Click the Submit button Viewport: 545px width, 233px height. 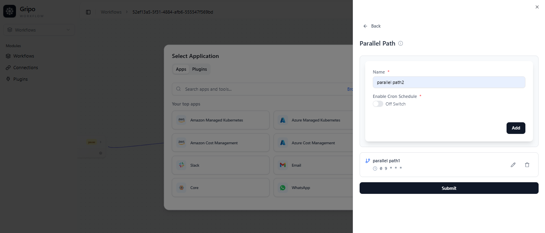448,188
